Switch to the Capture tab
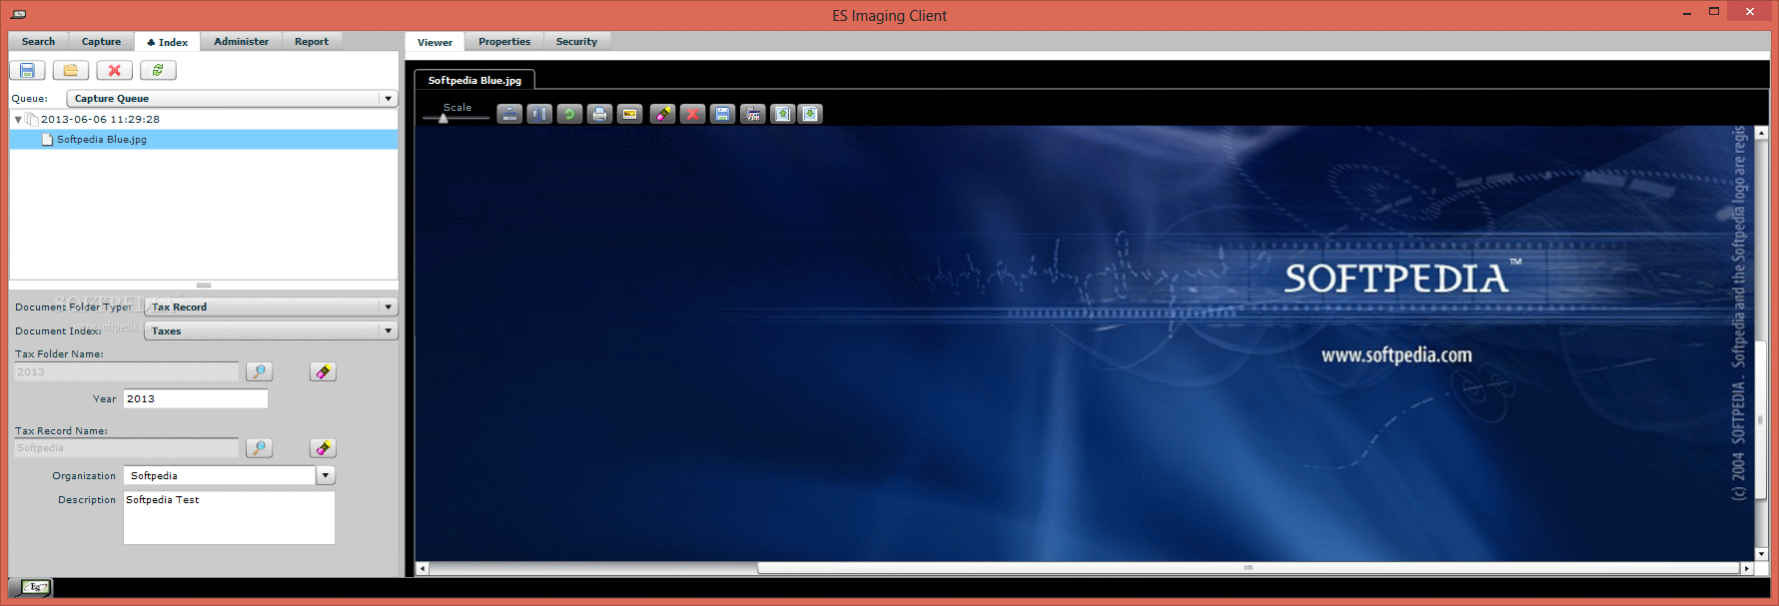The image size is (1779, 606). [x=101, y=41]
